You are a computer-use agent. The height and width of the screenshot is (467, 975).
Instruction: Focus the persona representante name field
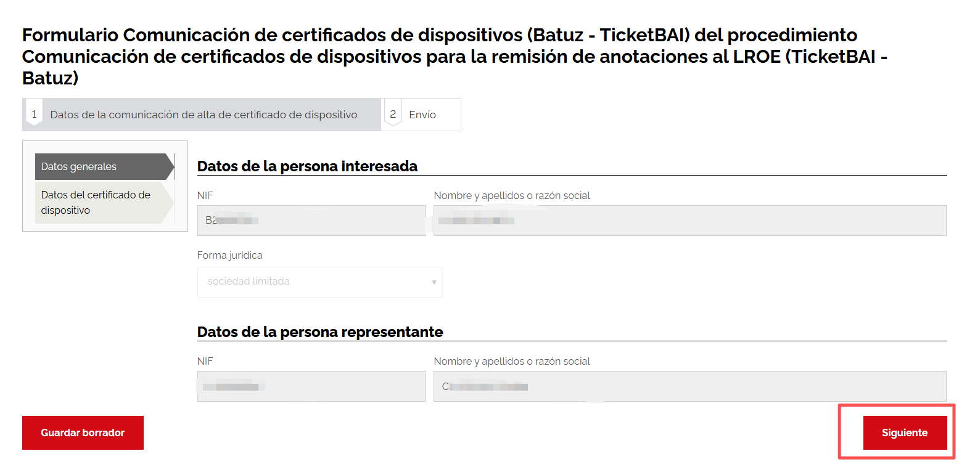(689, 386)
